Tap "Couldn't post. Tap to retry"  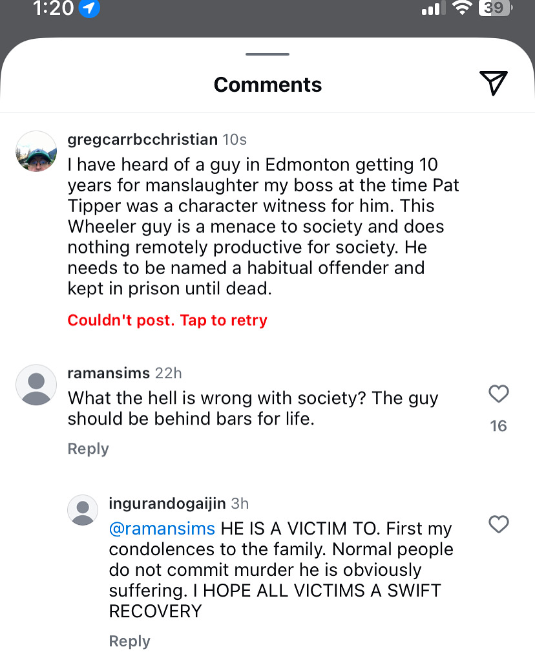coord(167,320)
